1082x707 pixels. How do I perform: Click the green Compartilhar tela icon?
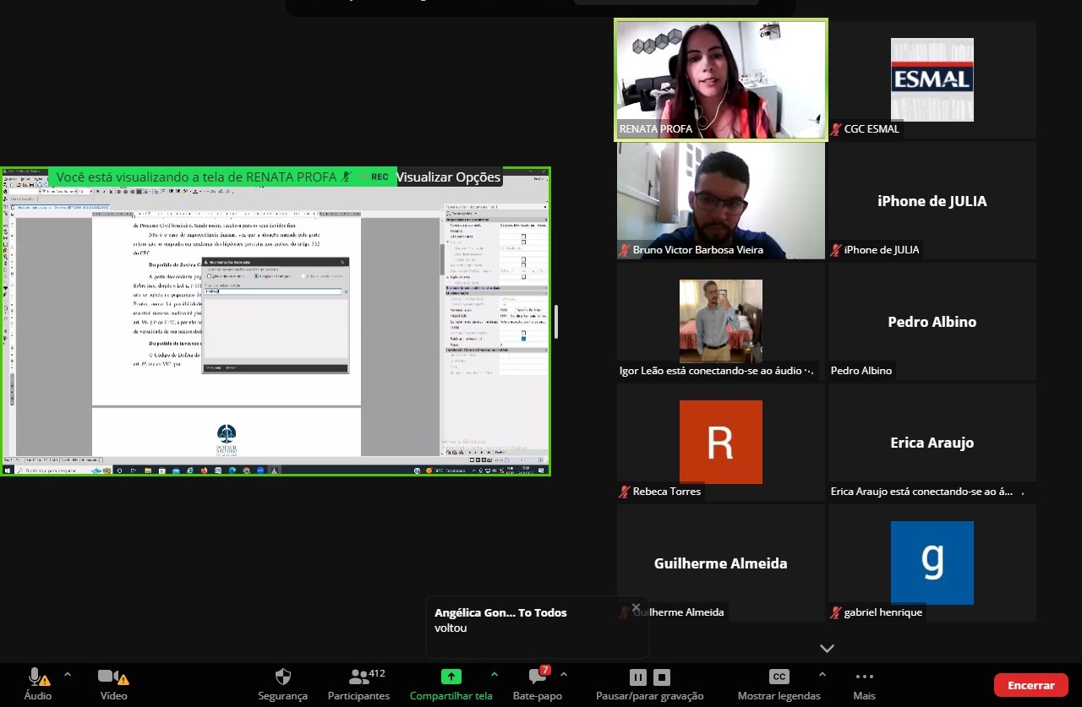point(451,677)
